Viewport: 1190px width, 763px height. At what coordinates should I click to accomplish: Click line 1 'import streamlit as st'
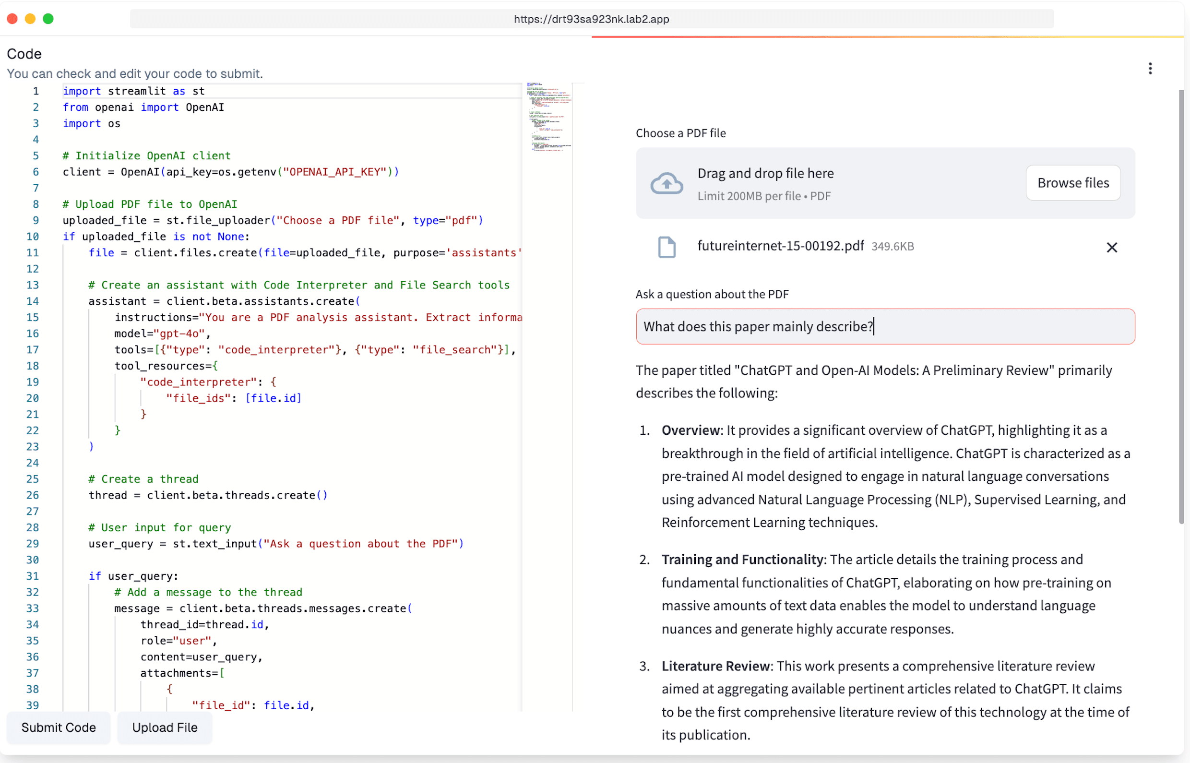click(134, 91)
